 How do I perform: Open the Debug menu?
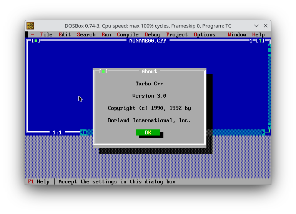point(152,34)
